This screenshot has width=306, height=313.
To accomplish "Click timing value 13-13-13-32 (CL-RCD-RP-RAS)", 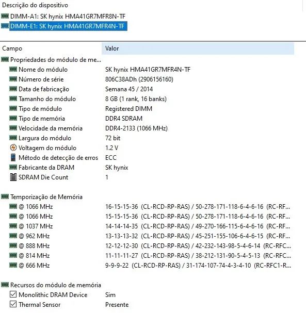I will pos(148,236).
